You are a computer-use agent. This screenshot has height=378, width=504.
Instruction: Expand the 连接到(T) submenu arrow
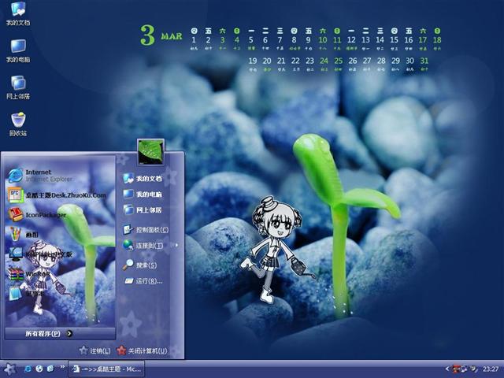coord(176,245)
